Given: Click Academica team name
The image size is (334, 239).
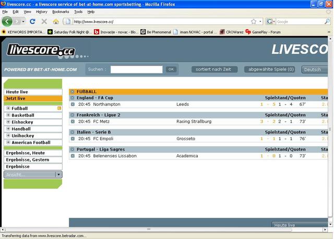Looking at the screenshot, I should coord(187,156).
